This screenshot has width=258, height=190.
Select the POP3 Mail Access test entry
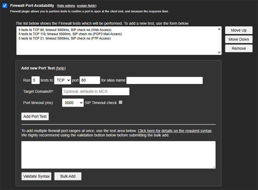pos(64,33)
